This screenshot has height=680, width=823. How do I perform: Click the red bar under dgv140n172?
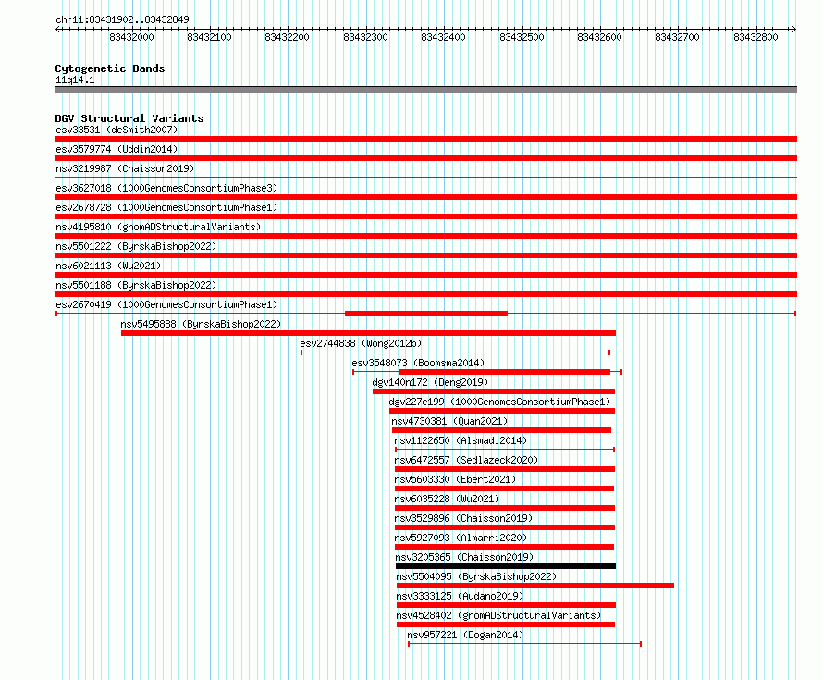(x=494, y=391)
